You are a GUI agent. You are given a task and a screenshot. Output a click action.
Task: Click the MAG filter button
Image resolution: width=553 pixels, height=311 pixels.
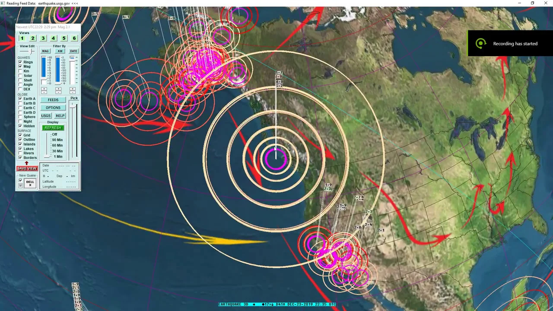(x=45, y=51)
